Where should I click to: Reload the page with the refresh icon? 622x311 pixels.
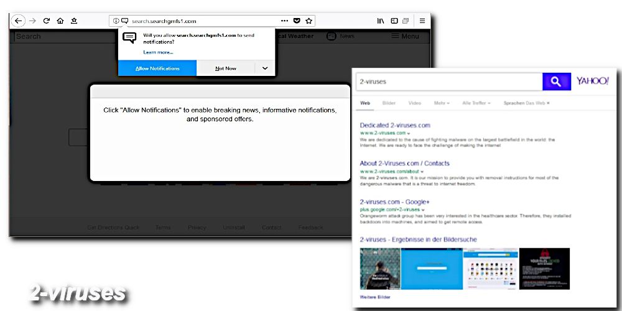click(47, 21)
